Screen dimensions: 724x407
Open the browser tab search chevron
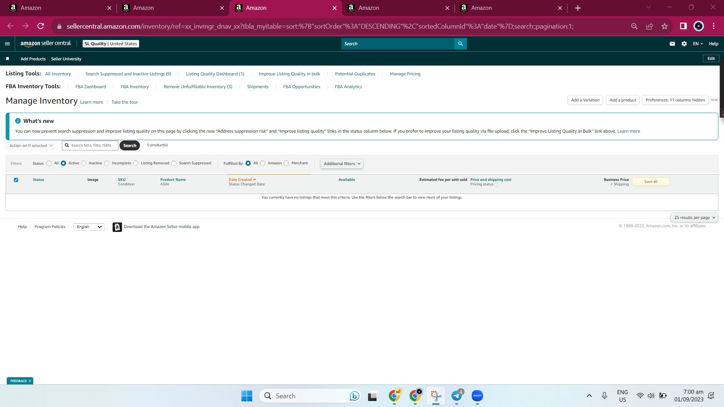click(x=648, y=7)
